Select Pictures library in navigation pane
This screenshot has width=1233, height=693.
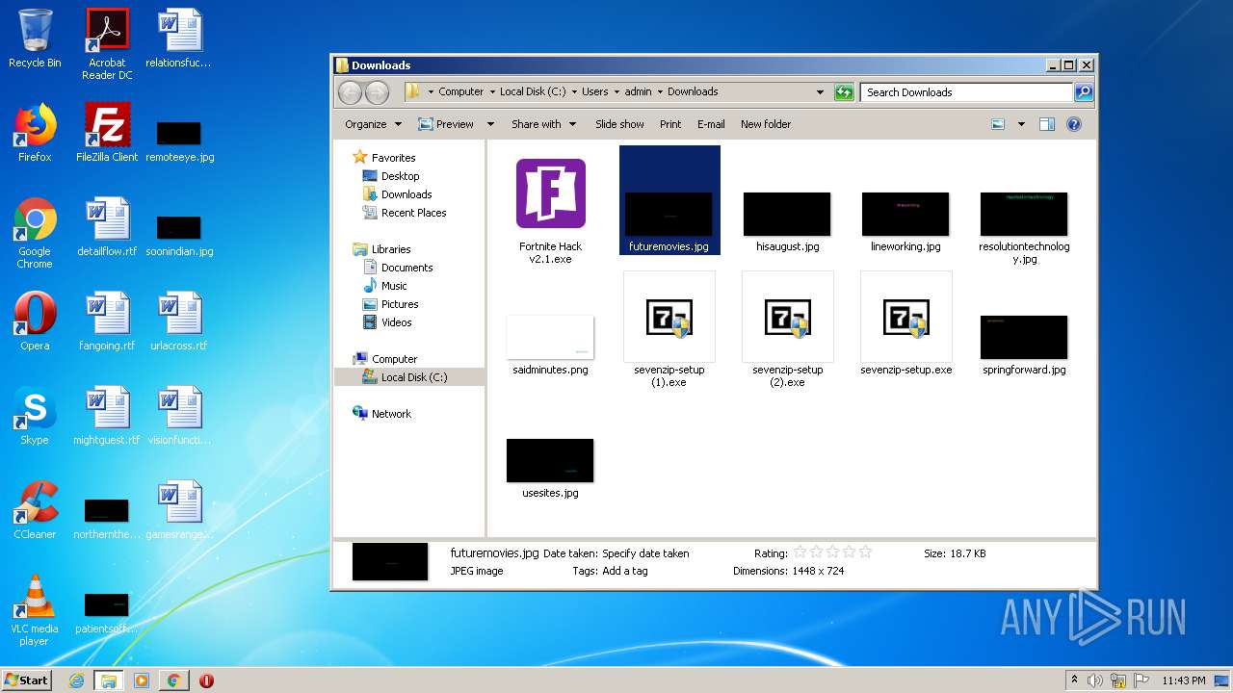pyautogui.click(x=399, y=304)
